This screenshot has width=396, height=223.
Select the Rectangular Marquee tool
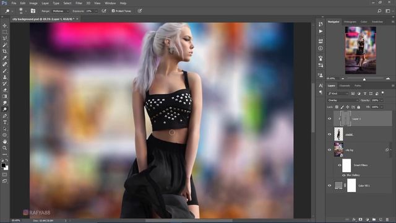pos(4,32)
